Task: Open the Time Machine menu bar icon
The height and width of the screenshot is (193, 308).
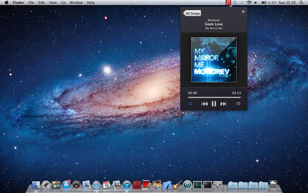Action: 235,3
